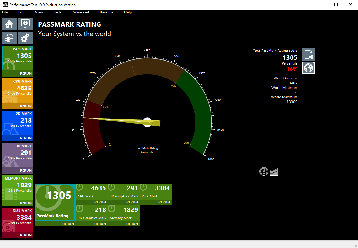Open the Advanced menu
Image resolution: width=358 pixels, height=248 pixels.
click(x=81, y=12)
